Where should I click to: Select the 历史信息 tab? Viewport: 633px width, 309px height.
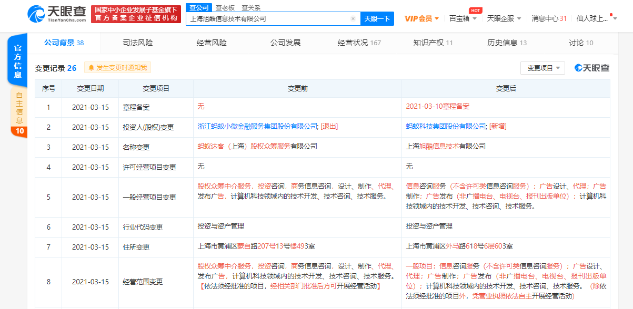coord(507,43)
